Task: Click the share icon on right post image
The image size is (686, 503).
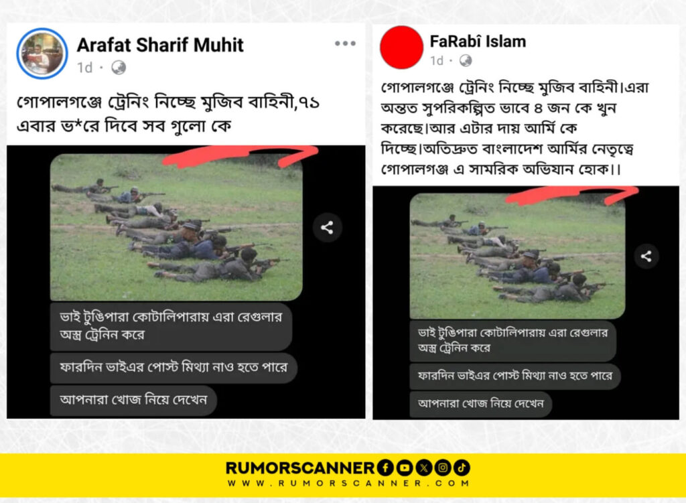Action: (x=646, y=257)
